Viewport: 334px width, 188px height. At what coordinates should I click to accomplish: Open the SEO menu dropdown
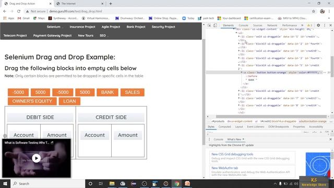click(103, 36)
